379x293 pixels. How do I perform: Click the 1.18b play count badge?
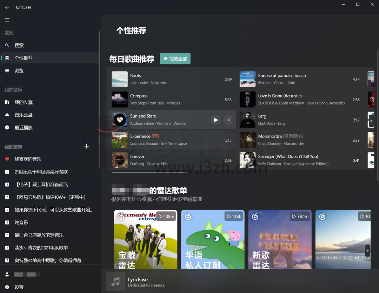[x=234, y=216]
